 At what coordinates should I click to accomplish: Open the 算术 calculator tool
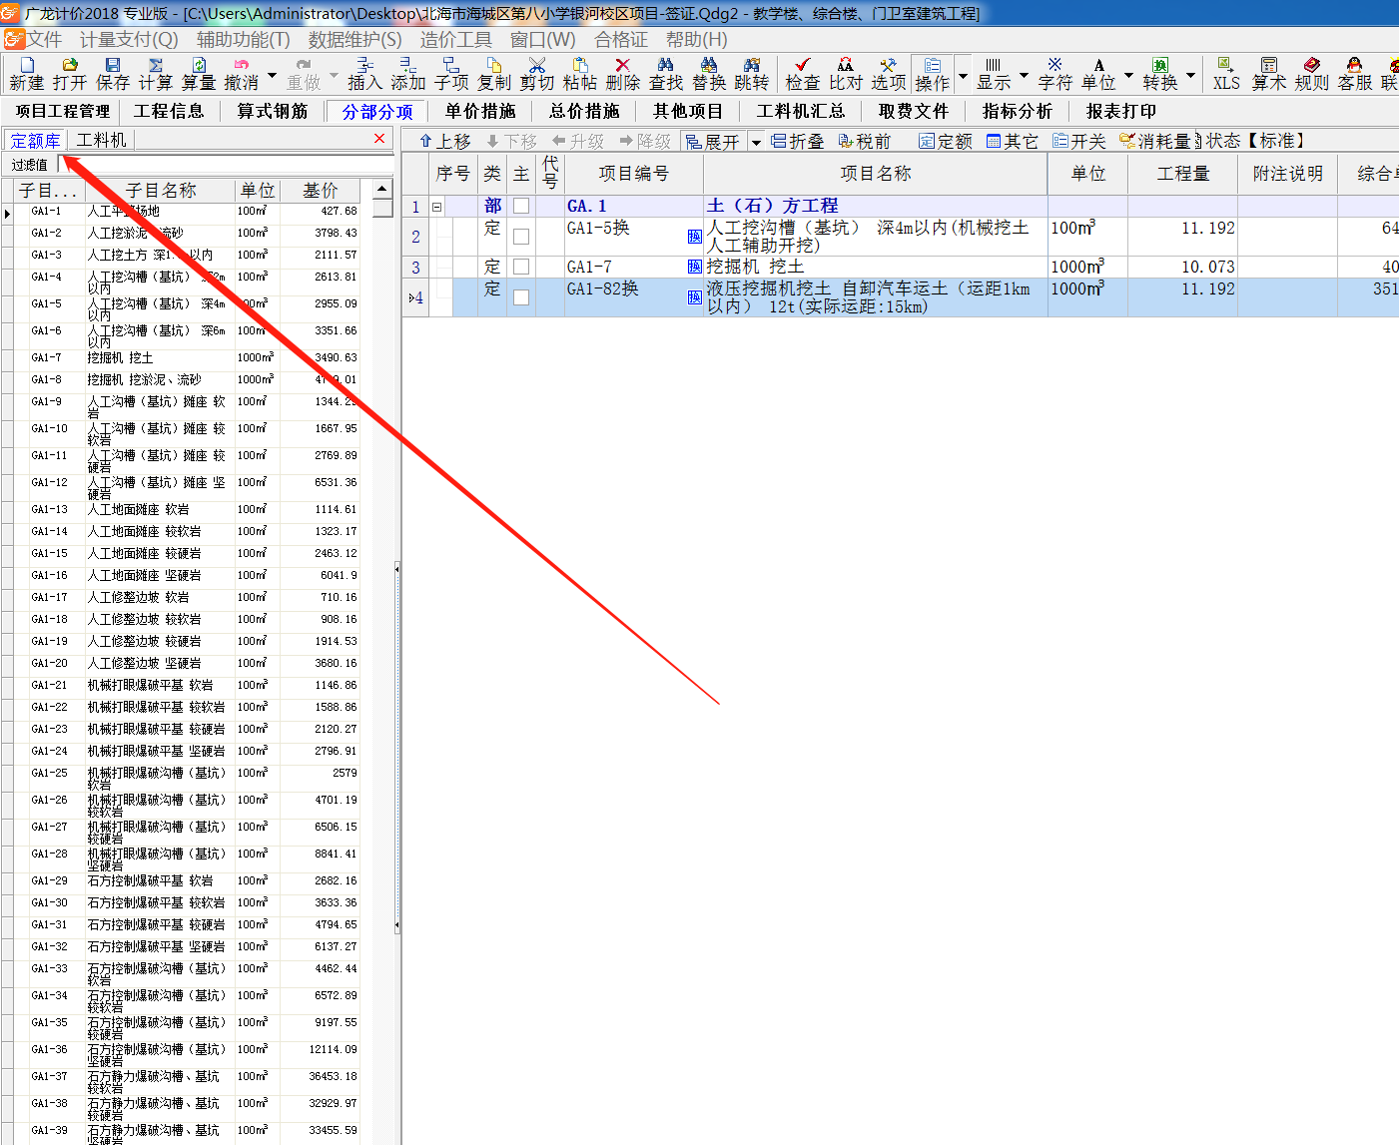point(1269,74)
